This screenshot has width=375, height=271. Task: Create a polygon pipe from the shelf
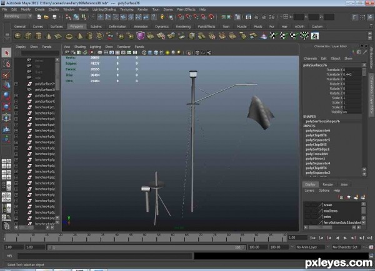tap(89, 36)
